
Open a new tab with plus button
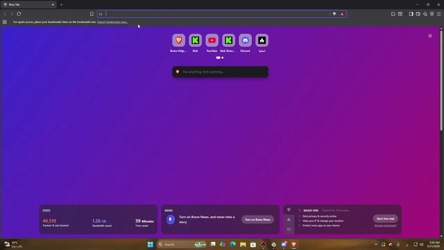pos(61,5)
